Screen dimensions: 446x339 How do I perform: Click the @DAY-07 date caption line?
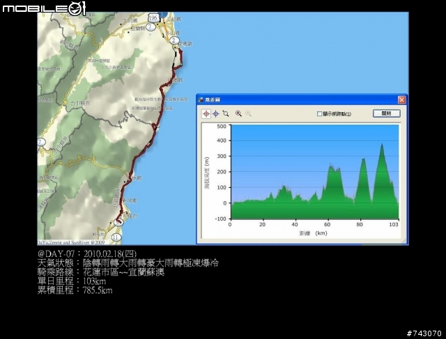87,254
